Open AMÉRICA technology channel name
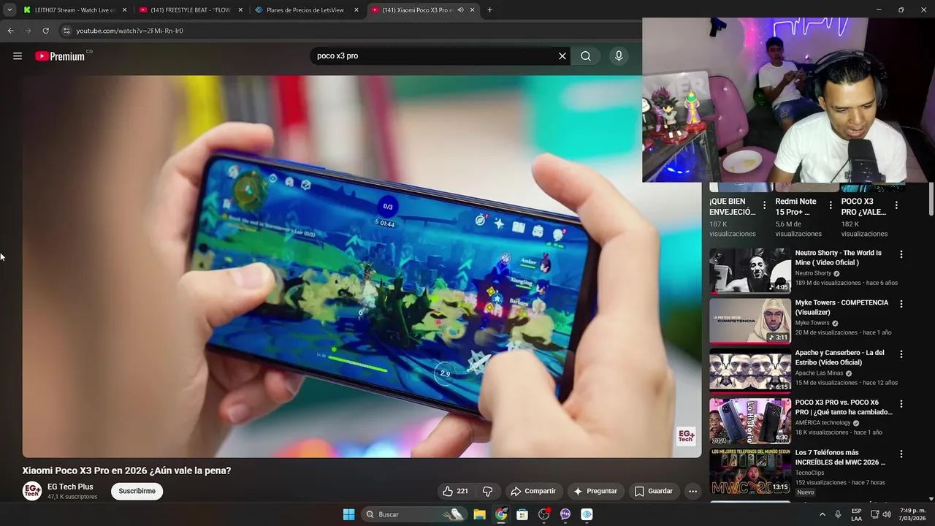935x526 pixels. tap(823, 423)
